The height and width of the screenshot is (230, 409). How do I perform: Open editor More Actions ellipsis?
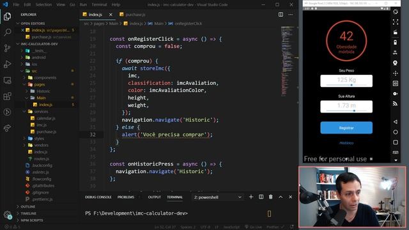[290, 15]
